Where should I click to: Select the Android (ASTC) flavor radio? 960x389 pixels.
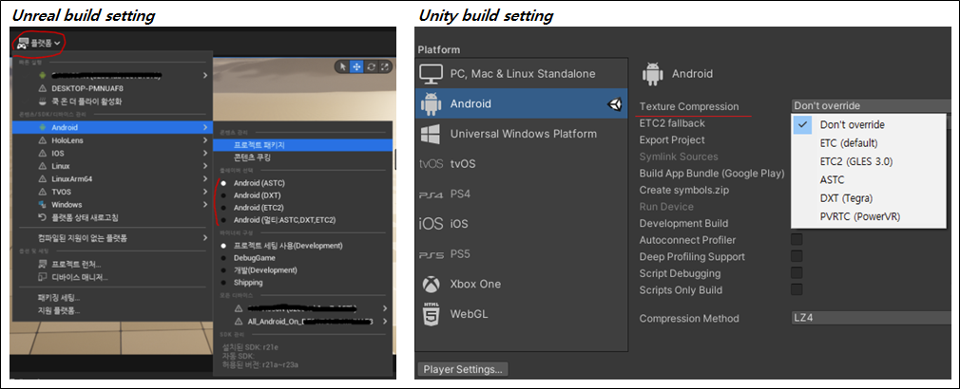[x=223, y=183]
